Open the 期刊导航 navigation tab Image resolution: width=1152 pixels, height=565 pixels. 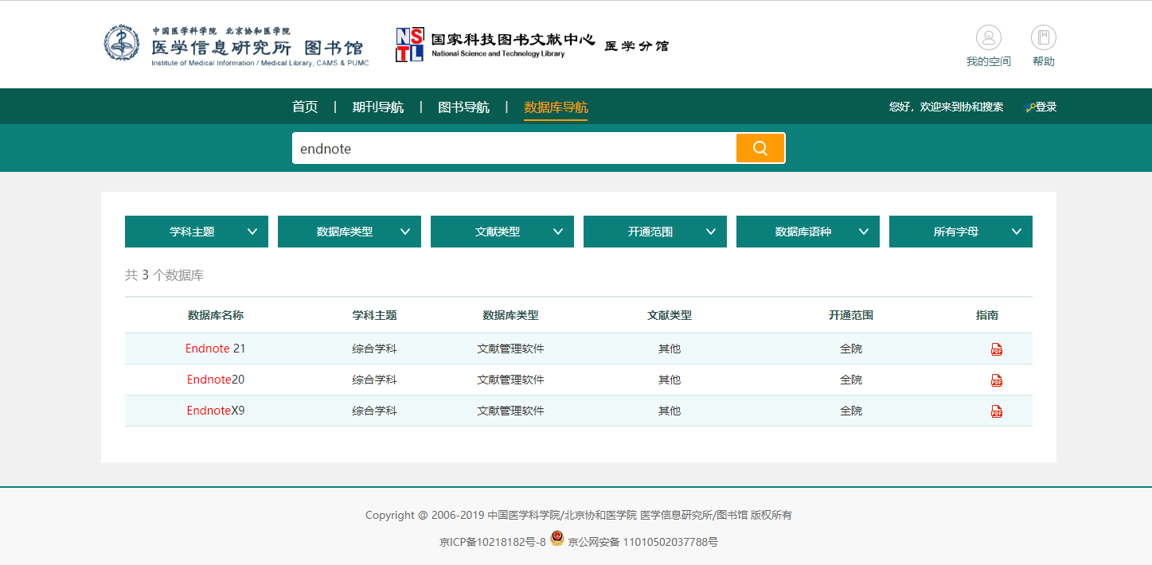[x=378, y=107]
